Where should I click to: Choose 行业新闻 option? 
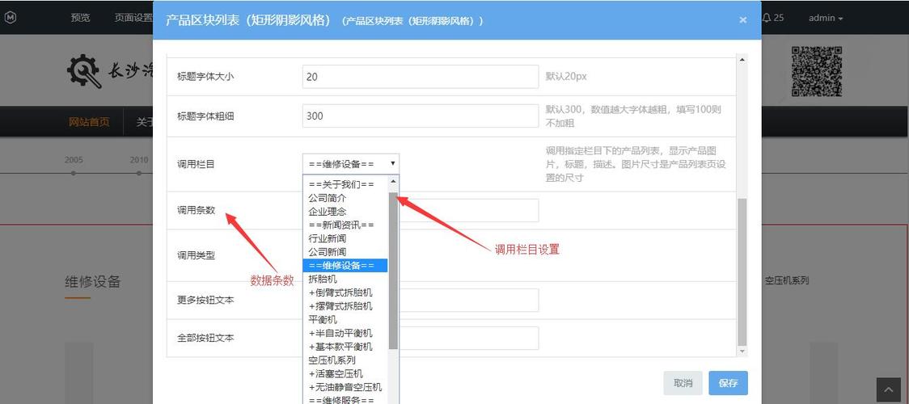tap(345, 238)
